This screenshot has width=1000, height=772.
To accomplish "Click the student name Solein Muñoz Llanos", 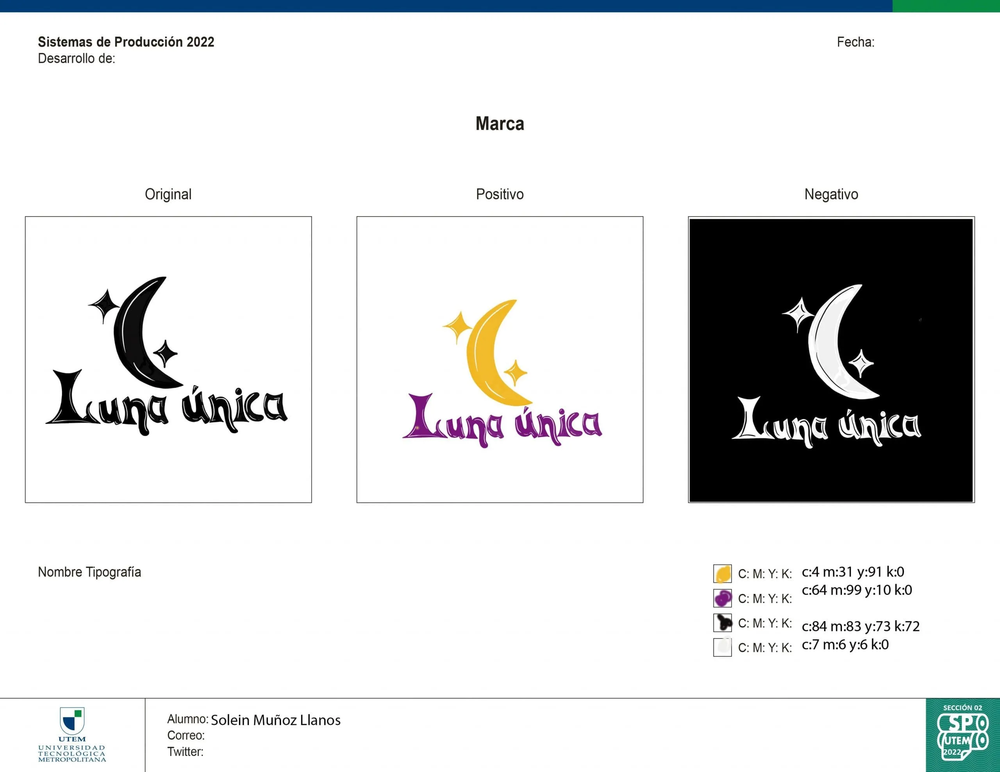I will (x=276, y=720).
